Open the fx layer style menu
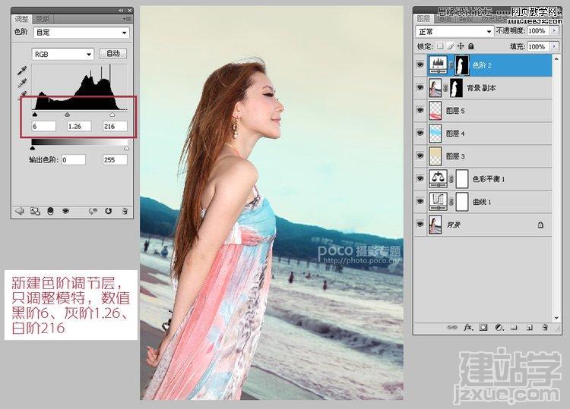 (x=468, y=327)
